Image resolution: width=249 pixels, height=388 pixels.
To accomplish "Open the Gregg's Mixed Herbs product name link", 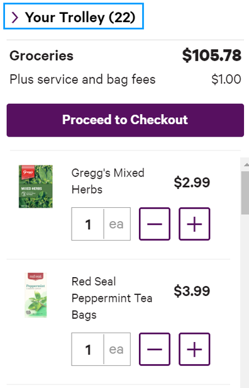I will (x=108, y=181).
